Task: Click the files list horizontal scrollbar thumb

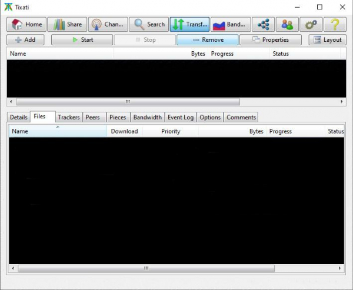Action: (x=146, y=268)
